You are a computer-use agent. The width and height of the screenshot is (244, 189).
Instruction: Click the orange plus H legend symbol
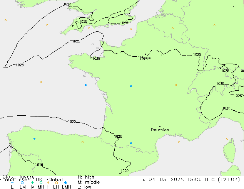pos(48,182)
